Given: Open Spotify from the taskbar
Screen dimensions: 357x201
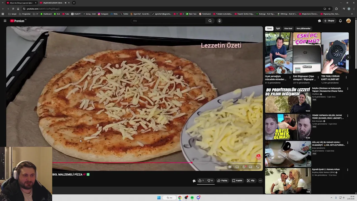Looking at the screenshot, I should 192,198.
